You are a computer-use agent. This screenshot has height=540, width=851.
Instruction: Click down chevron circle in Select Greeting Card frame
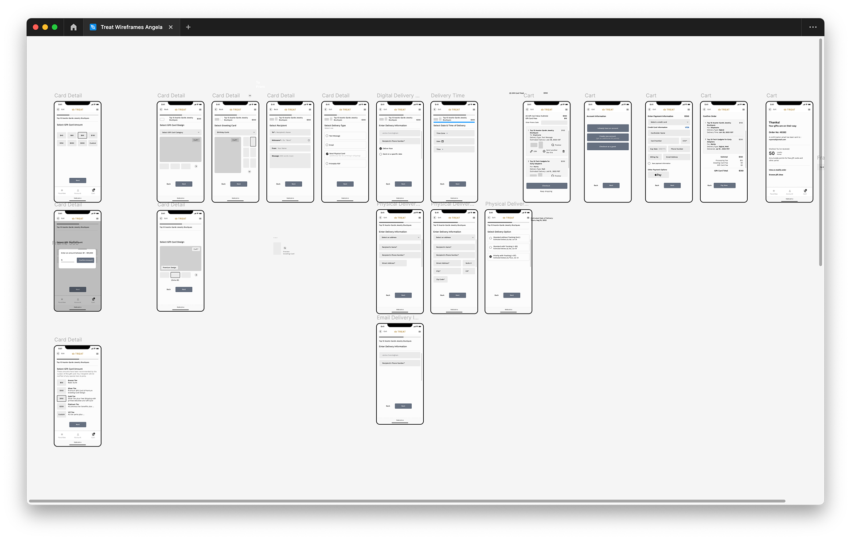point(250,172)
